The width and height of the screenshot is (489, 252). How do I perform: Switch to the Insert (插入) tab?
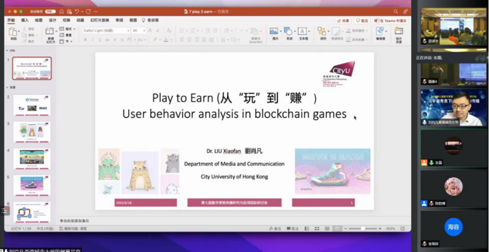tap(25, 20)
